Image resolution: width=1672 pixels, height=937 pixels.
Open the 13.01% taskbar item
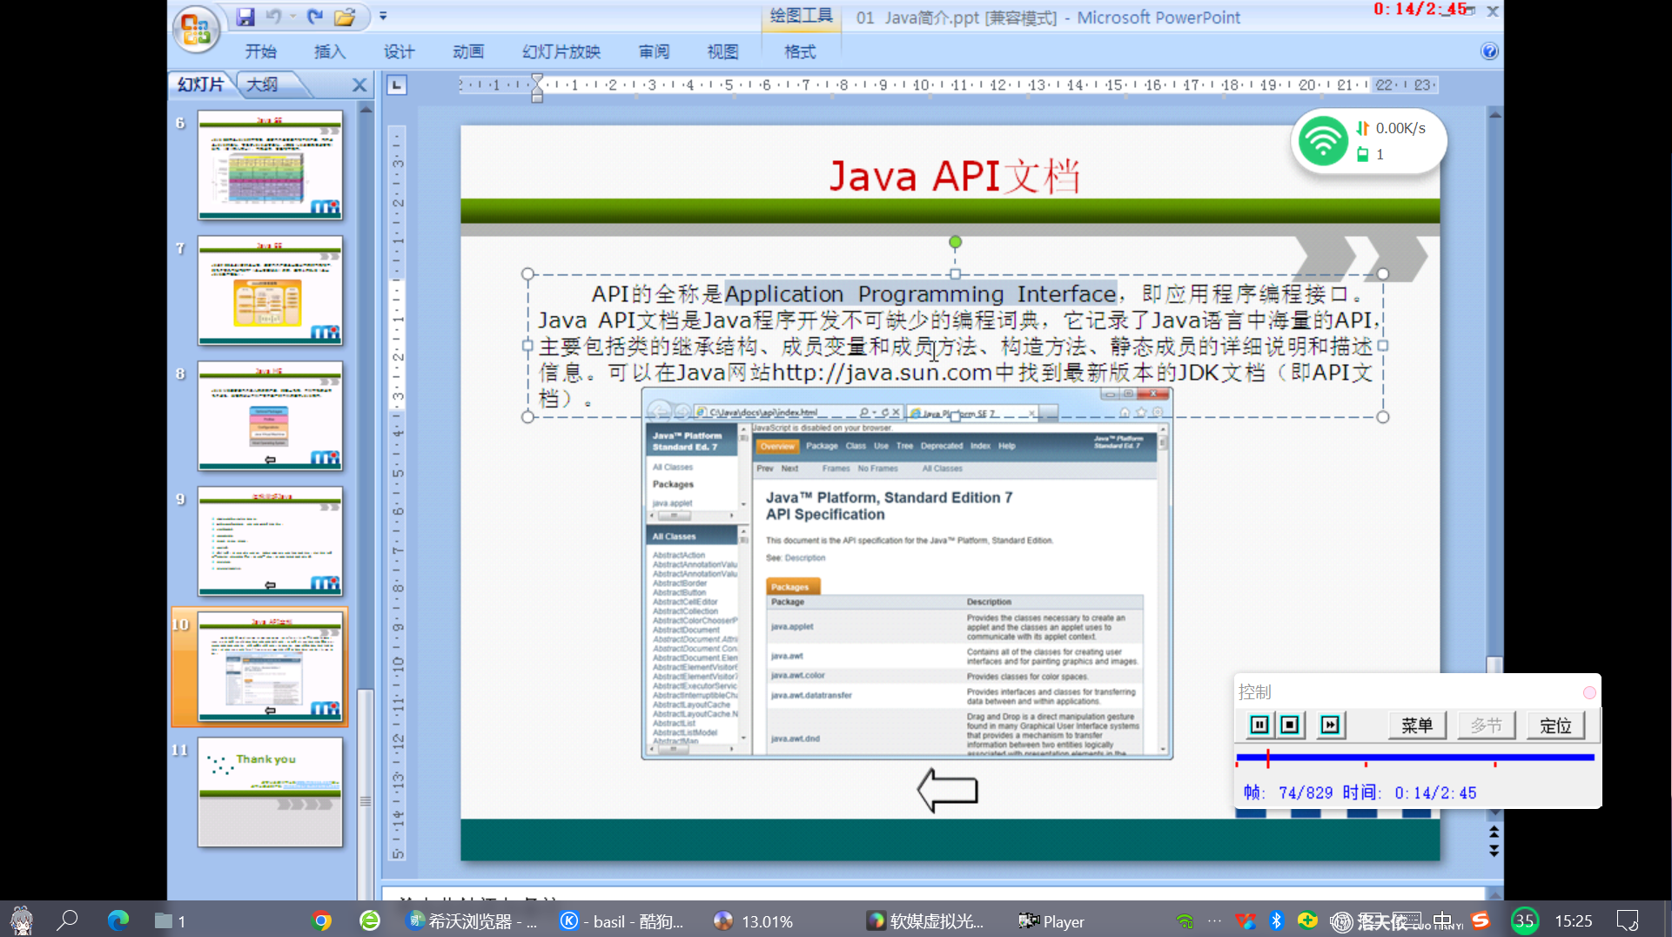click(754, 920)
